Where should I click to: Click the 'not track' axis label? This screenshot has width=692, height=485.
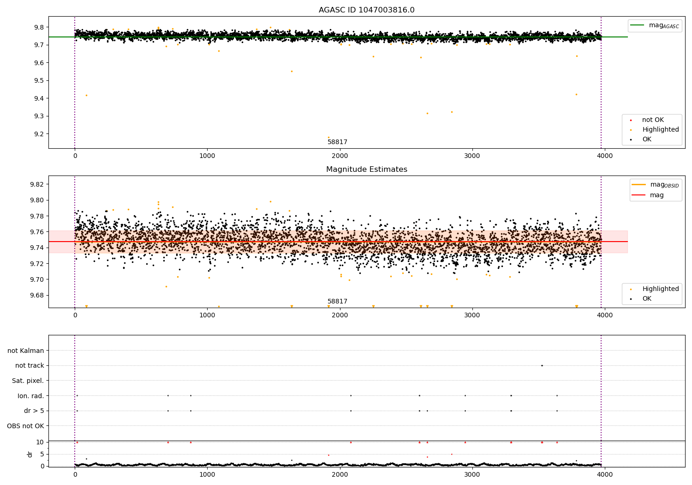[30, 366]
